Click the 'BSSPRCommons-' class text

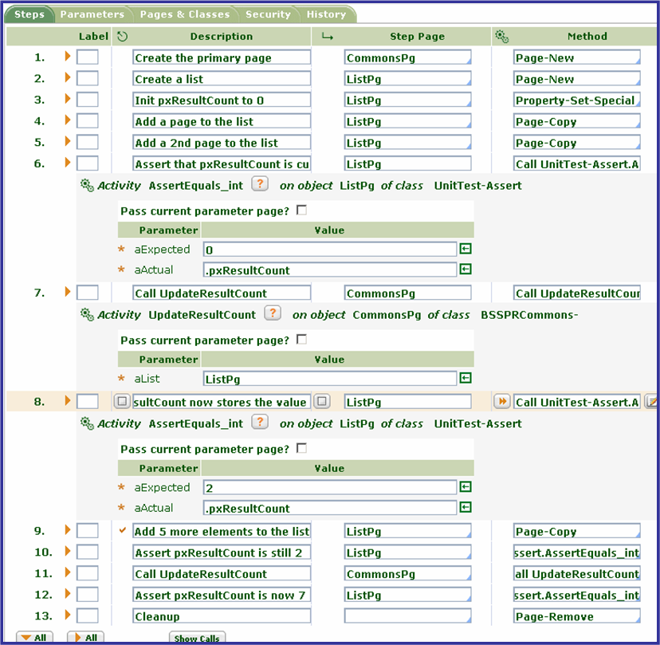tap(529, 314)
